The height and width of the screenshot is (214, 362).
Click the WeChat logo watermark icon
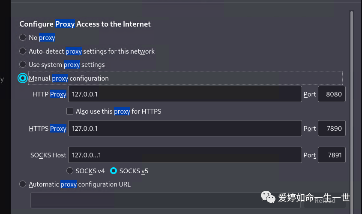[x=268, y=197]
